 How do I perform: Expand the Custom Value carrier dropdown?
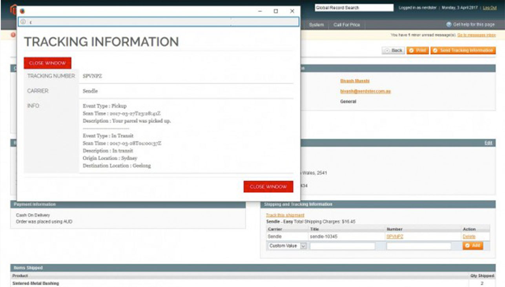click(303, 246)
